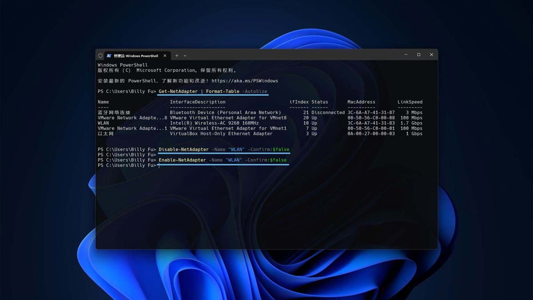The width and height of the screenshot is (533, 300).
Task: Open a new terminal tab with the plus button
Action: pos(177,56)
